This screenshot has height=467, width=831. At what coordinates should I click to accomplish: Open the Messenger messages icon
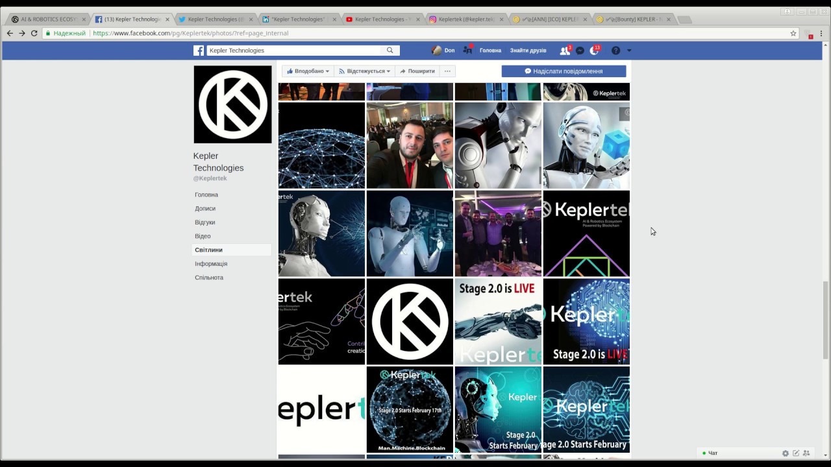point(580,51)
